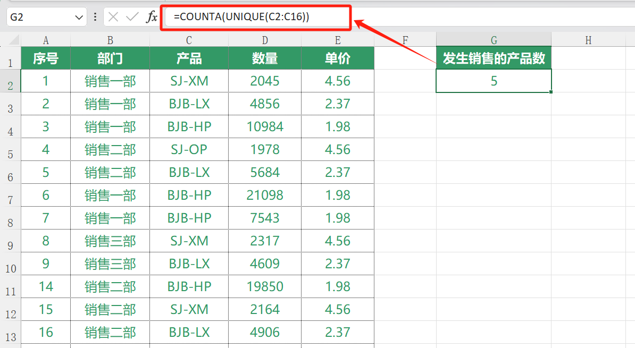Viewport: 635px width, 348px height.
Task: Select empty cell H1
Action: click(588, 58)
